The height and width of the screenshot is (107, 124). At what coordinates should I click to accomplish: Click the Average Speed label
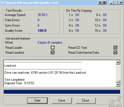(x=15, y=15)
